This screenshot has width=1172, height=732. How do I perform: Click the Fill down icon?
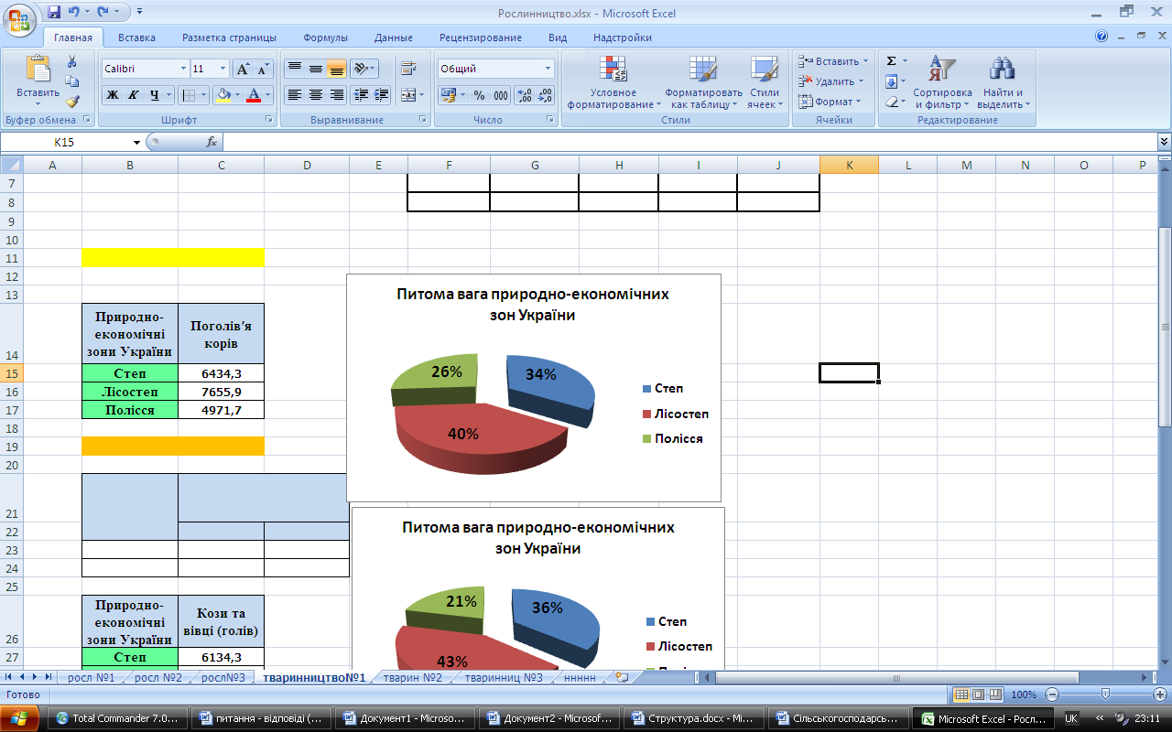click(891, 81)
